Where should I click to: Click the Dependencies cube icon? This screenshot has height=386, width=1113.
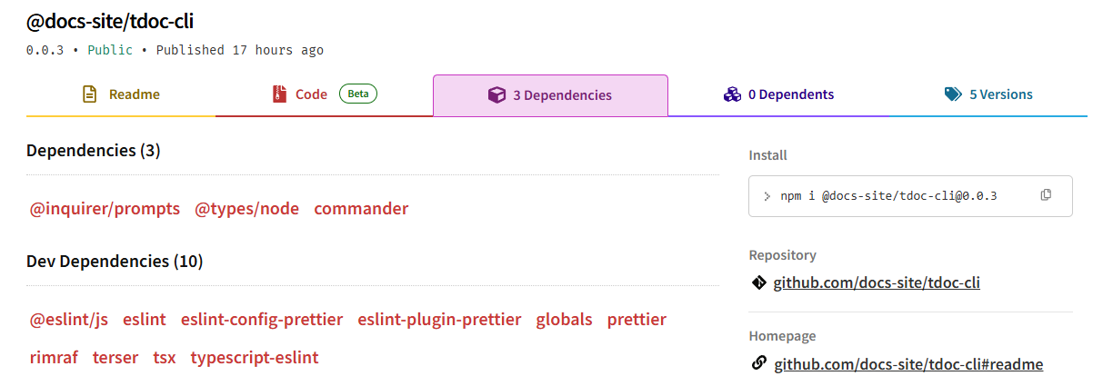pos(496,95)
